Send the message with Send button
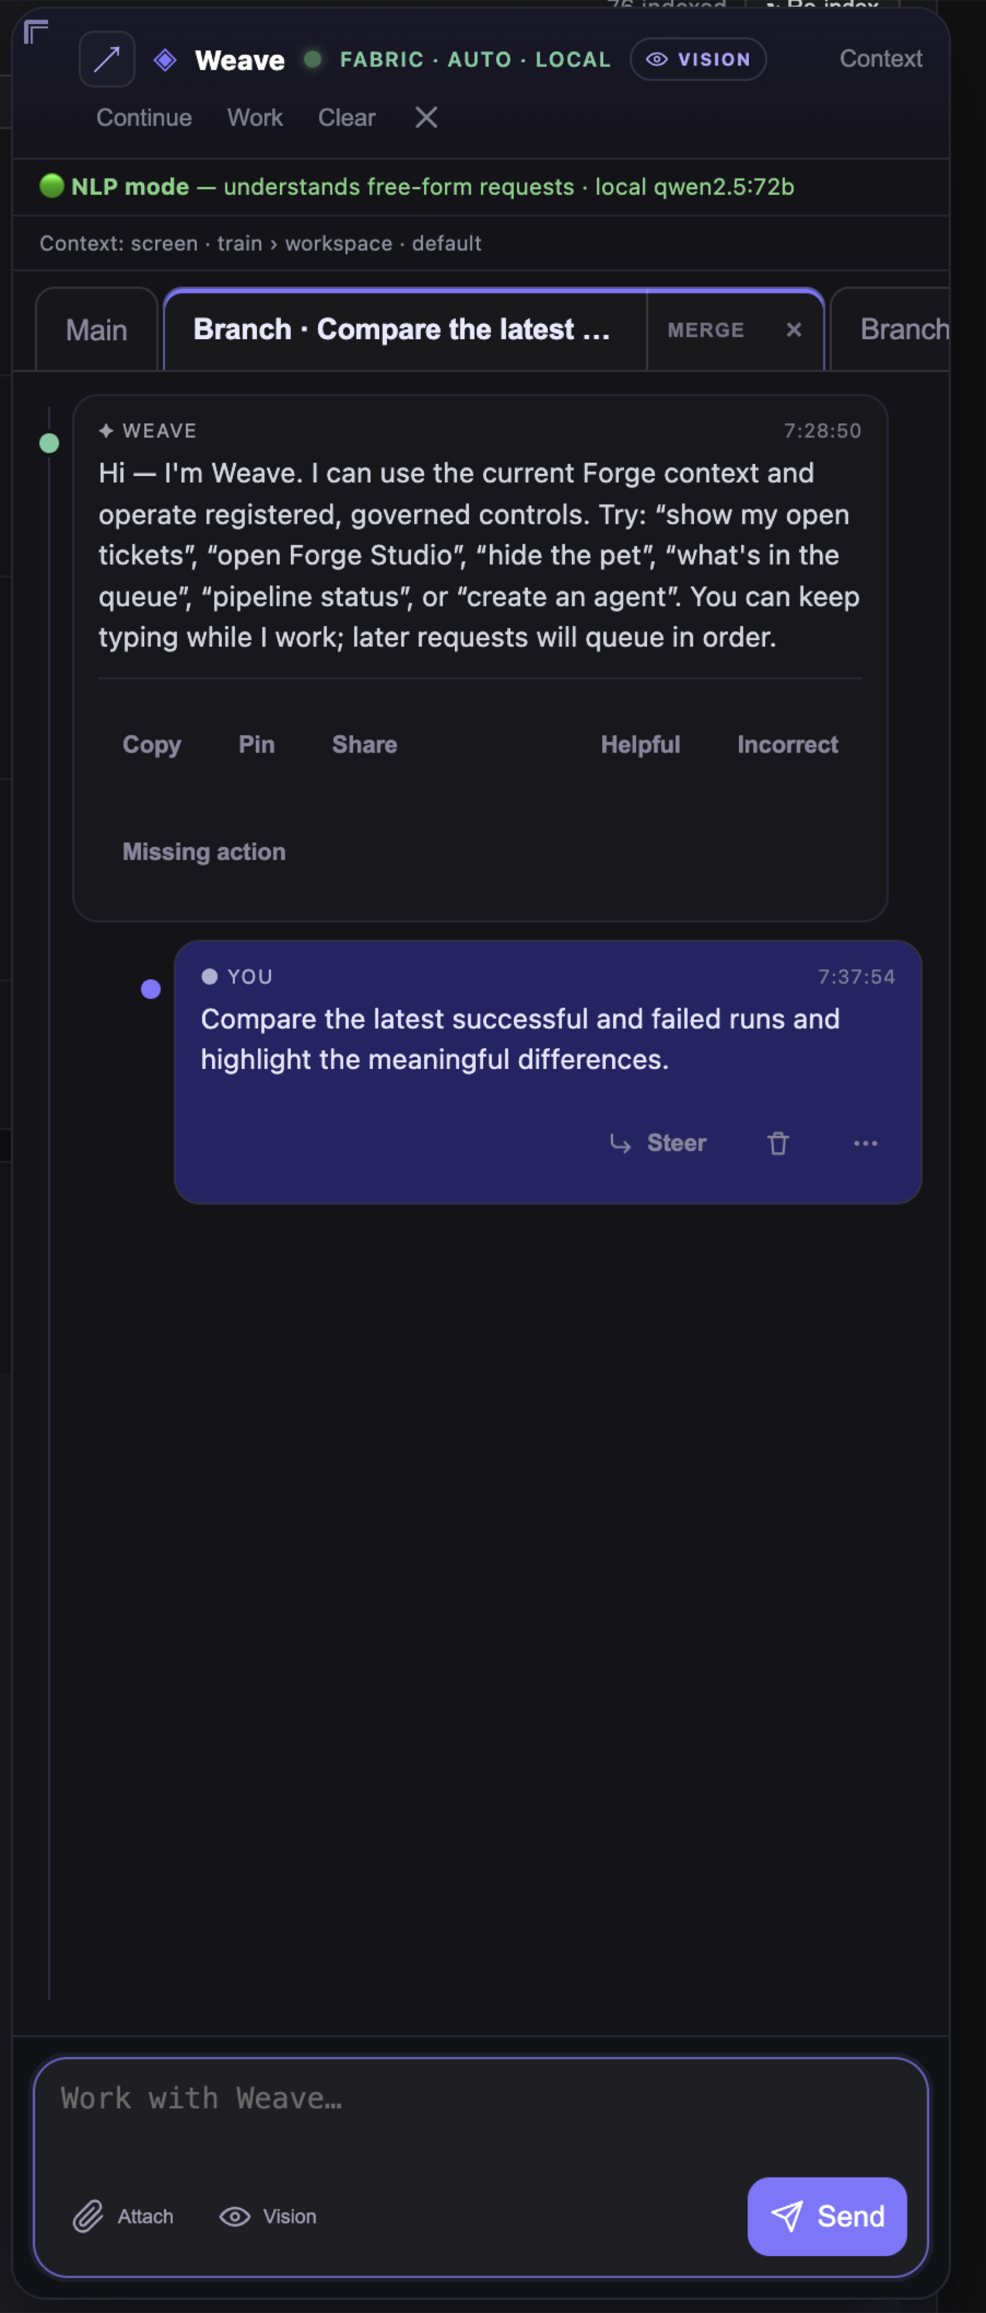Screen dimensions: 986x2313 [x=826, y=2216]
